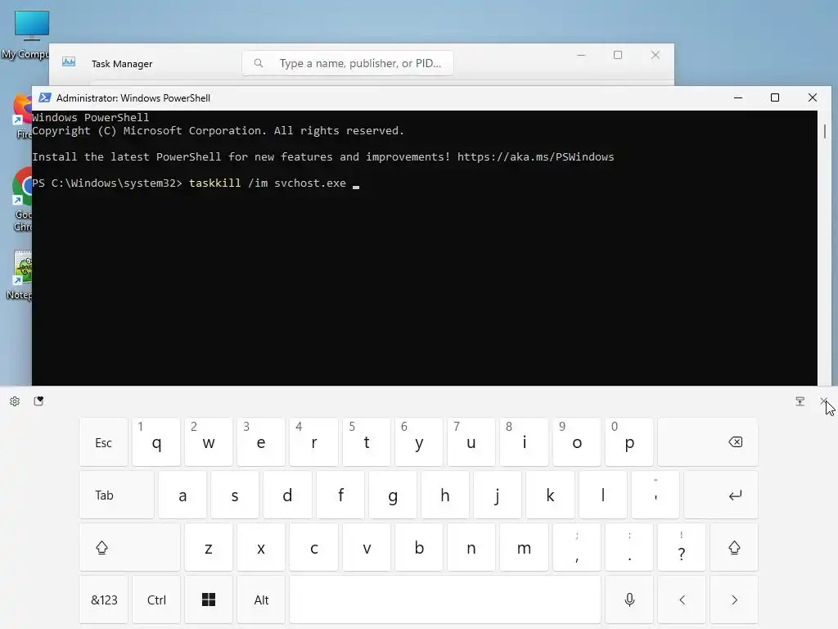
Task: Tap the right arrow key
Action: click(x=734, y=600)
